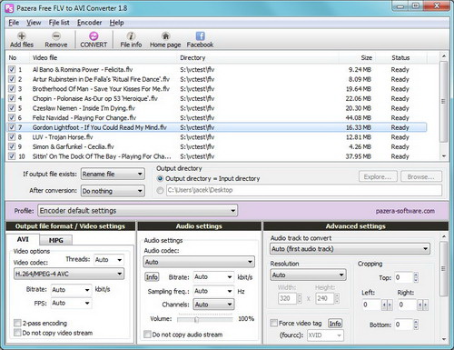This screenshot has width=454, height=350.
Task: Click the Pazera app icon in title bar
Action: tap(9, 8)
